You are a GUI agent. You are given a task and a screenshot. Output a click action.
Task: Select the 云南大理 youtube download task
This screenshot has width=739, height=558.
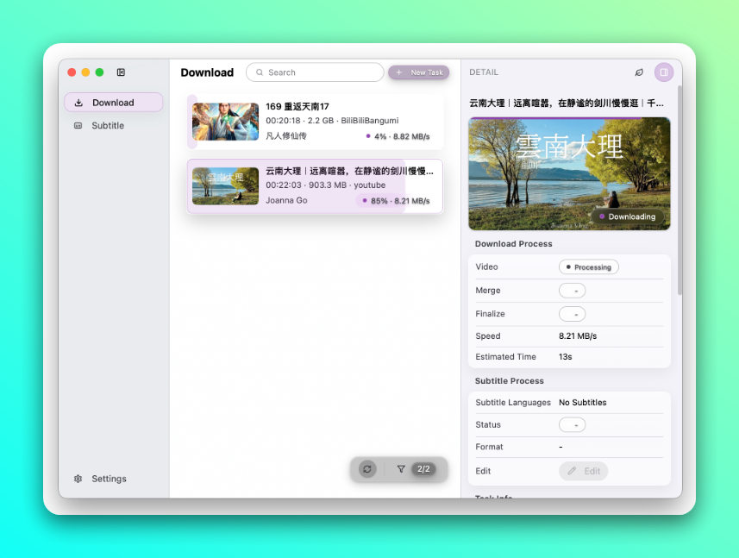315,186
